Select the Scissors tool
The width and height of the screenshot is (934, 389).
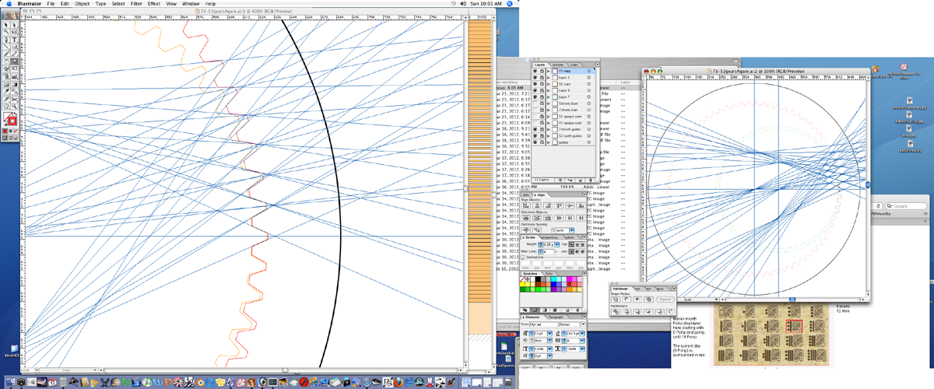[x=14, y=98]
